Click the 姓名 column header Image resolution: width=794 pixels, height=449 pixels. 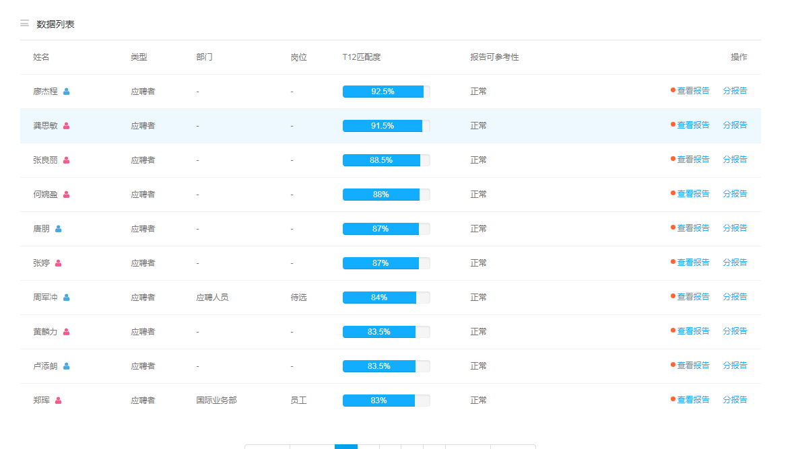(42, 57)
